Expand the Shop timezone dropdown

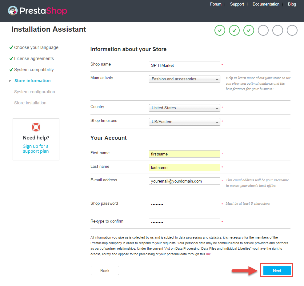184,122
